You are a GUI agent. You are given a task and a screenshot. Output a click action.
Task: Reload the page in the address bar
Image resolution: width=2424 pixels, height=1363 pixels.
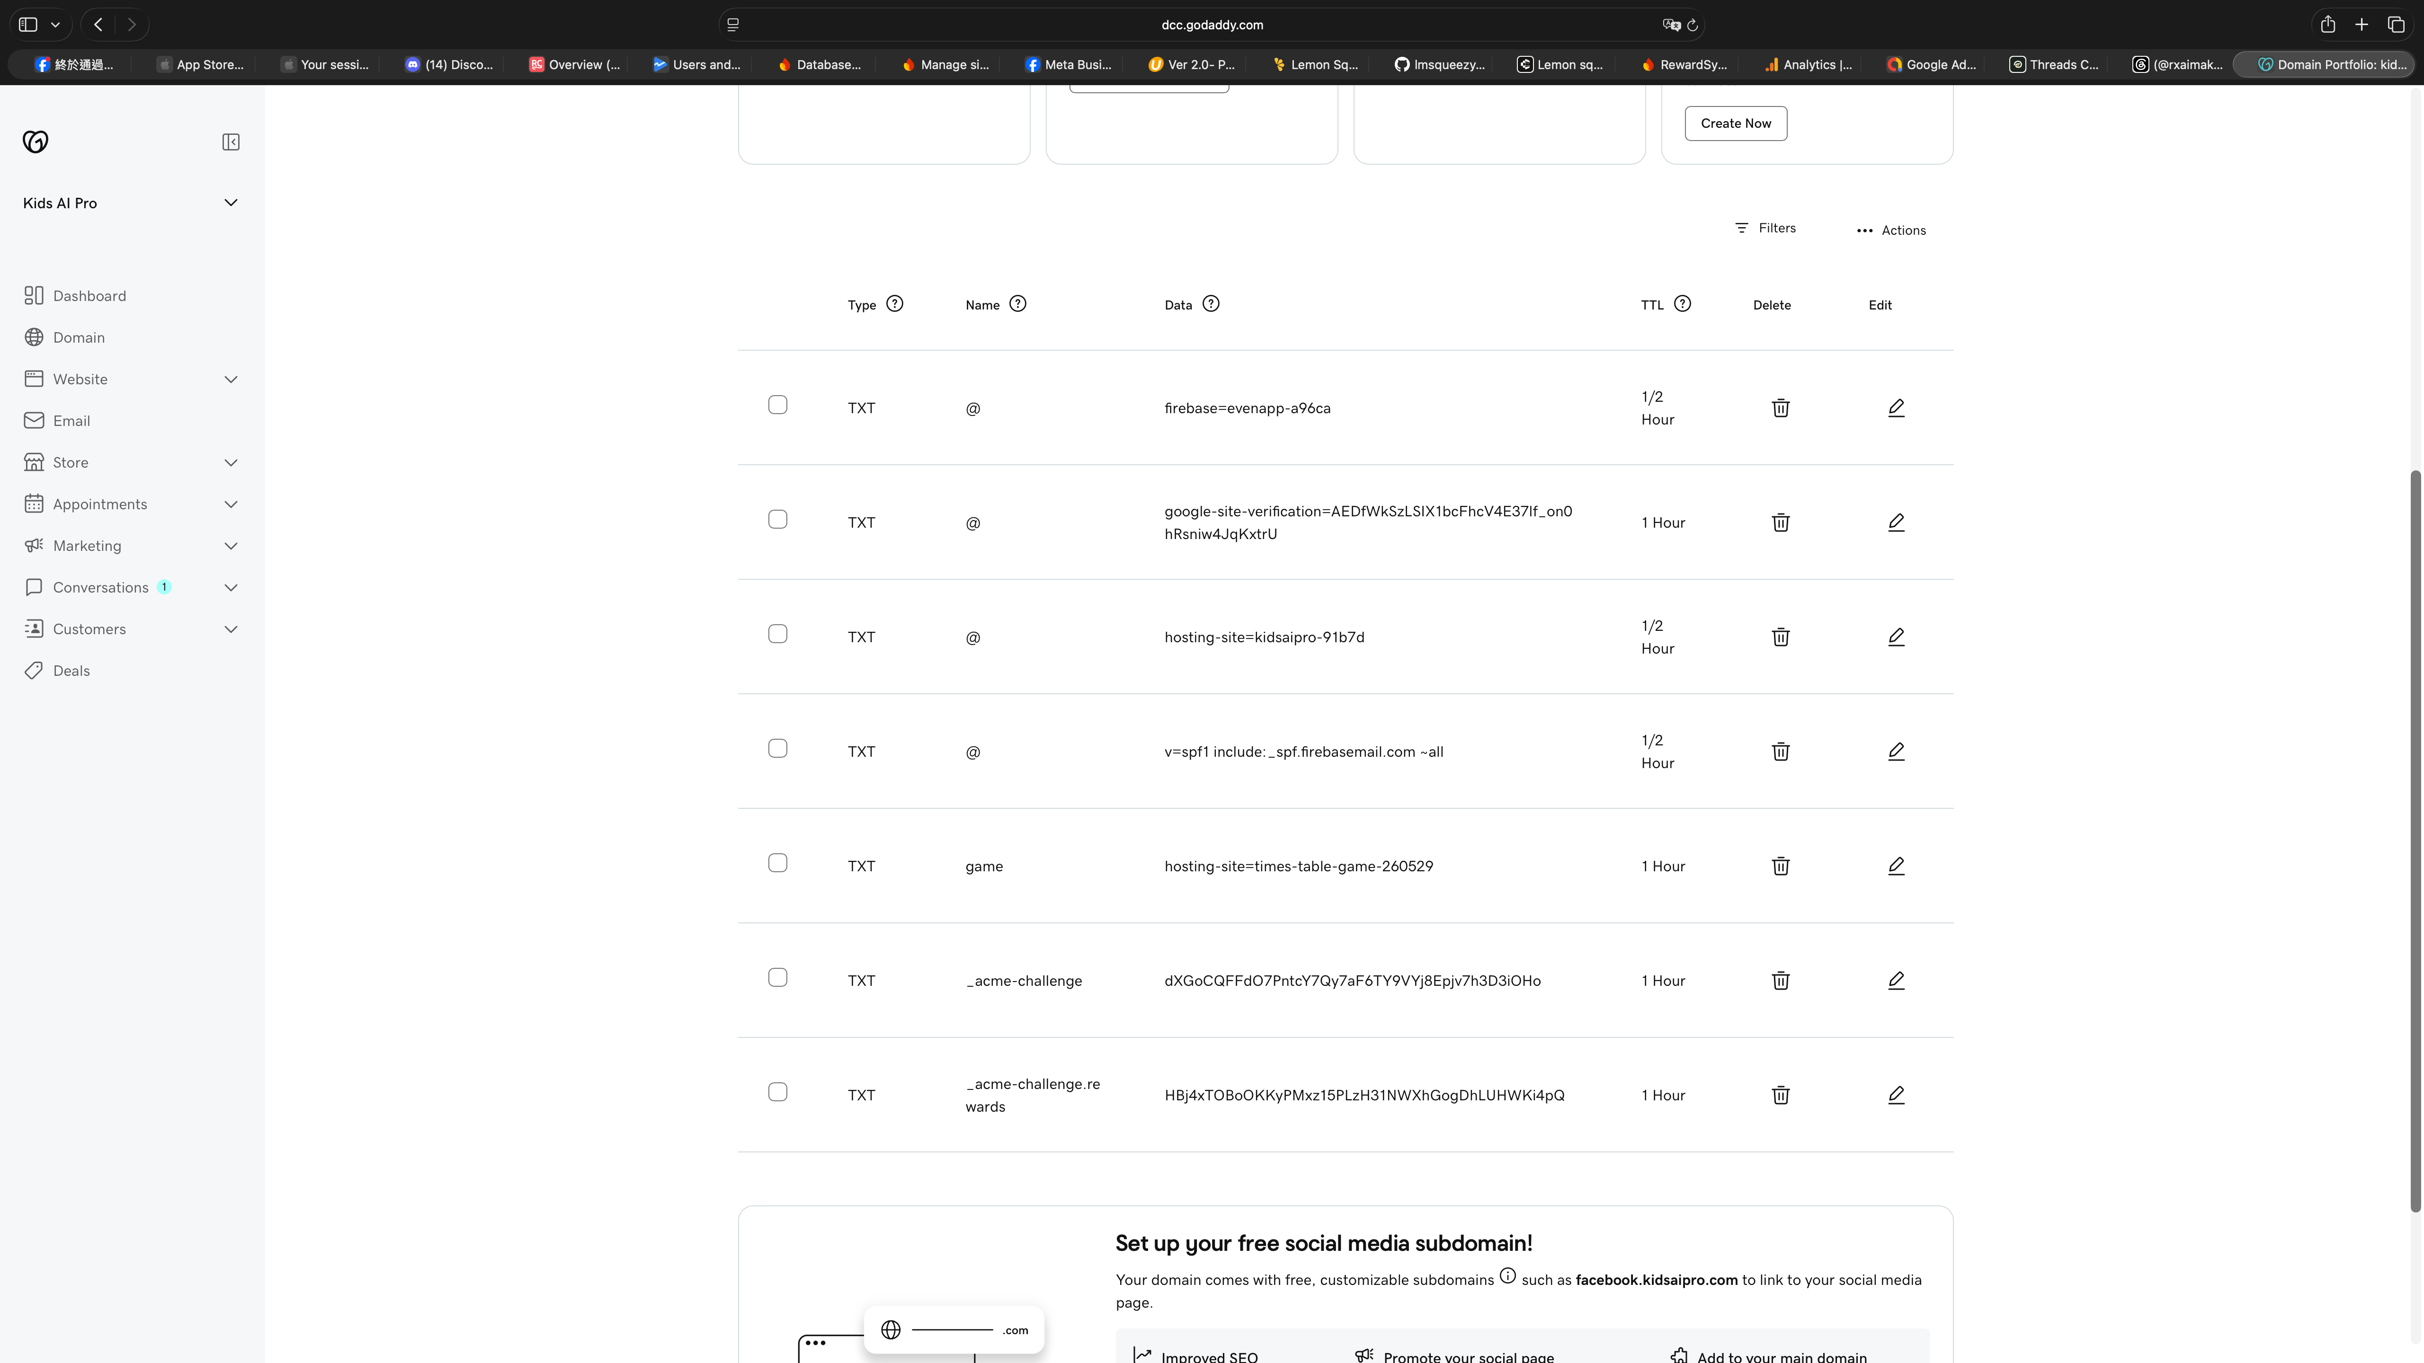[x=1693, y=26]
